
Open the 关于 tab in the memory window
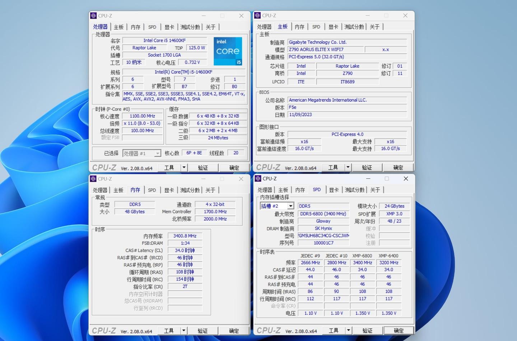tap(211, 190)
